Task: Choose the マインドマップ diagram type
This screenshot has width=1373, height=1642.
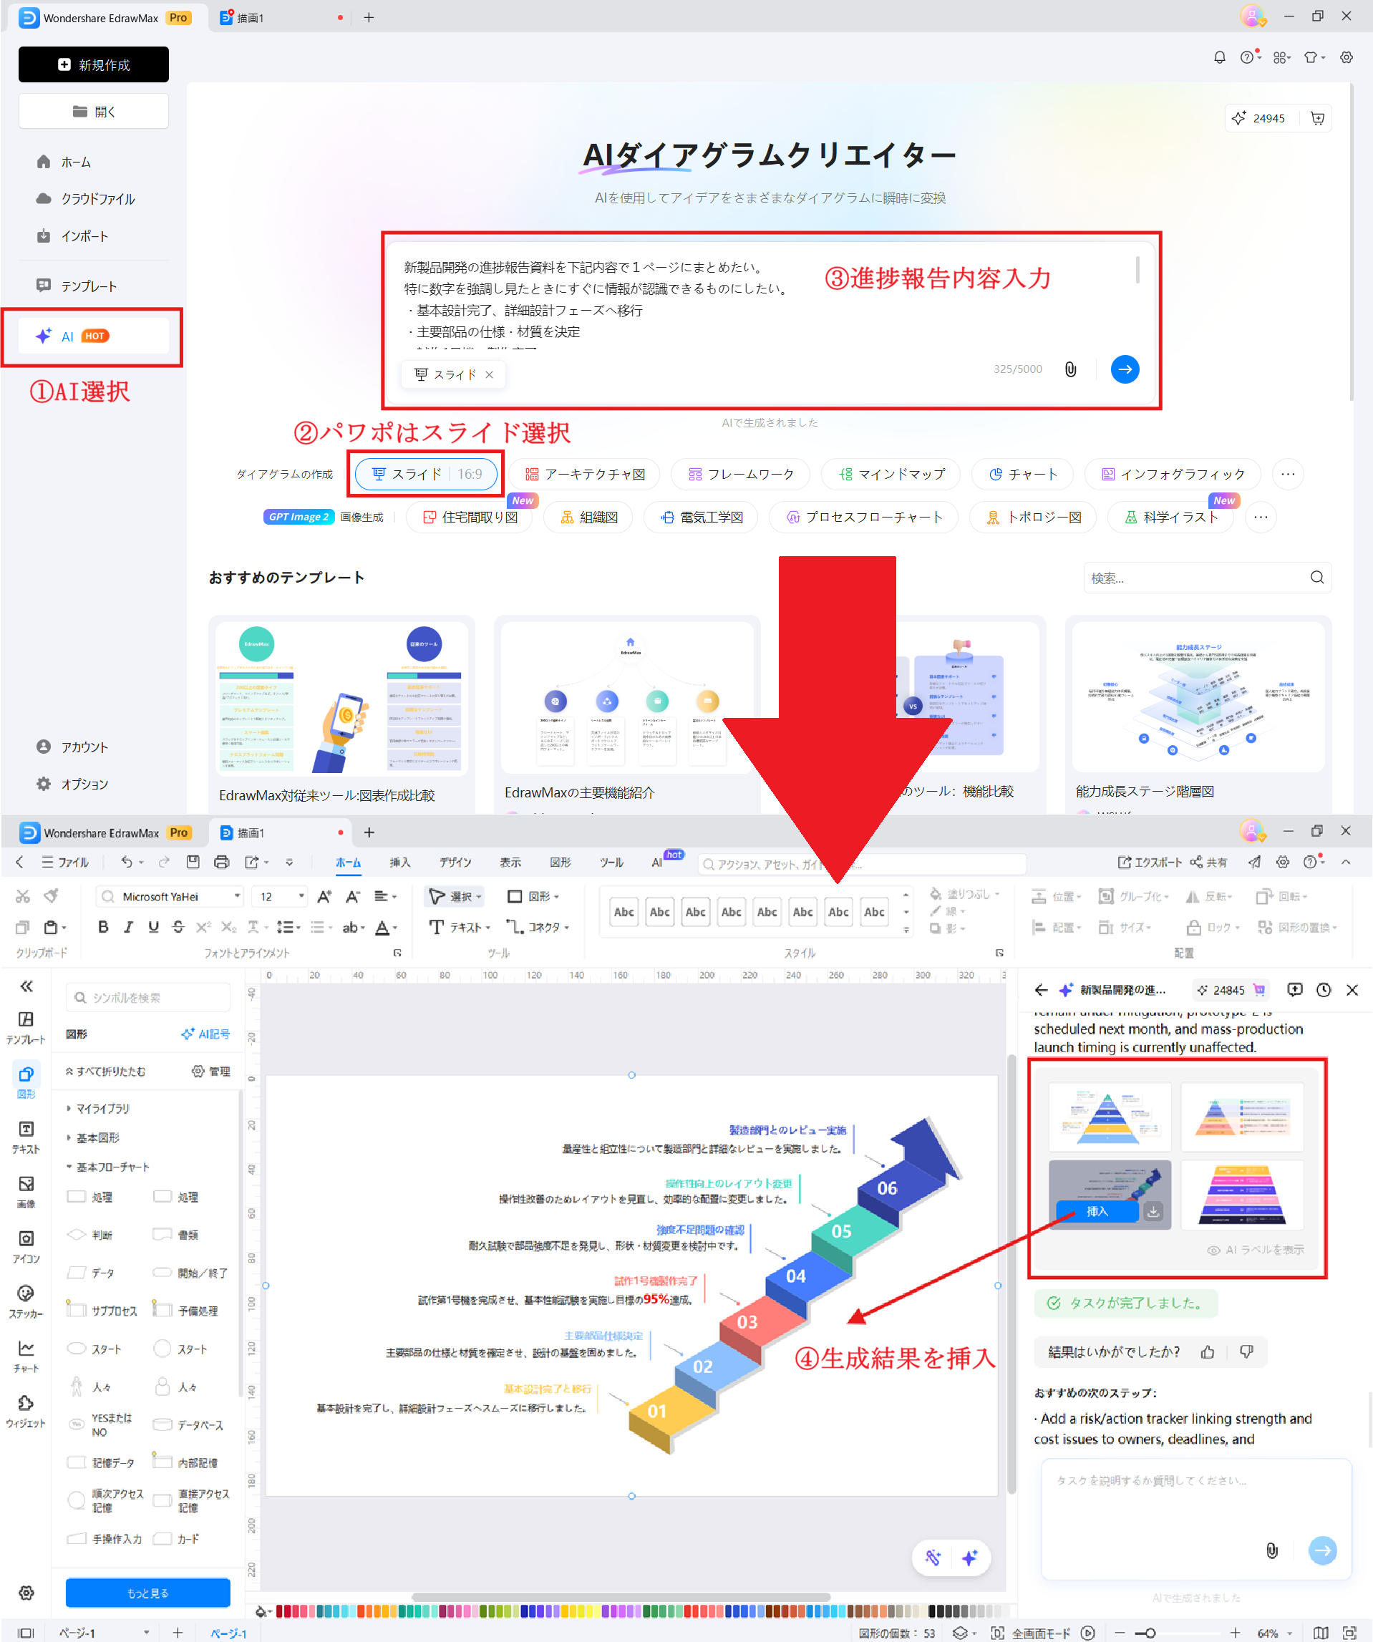Action: click(891, 474)
